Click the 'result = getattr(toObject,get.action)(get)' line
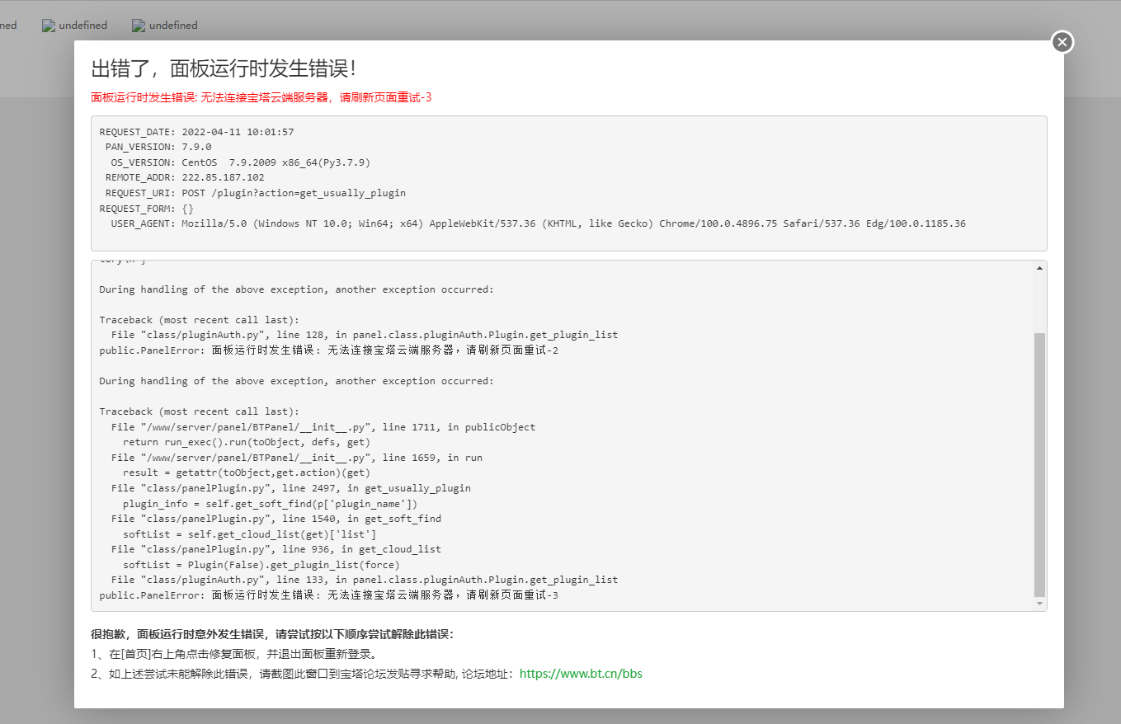1121x724 pixels. tap(247, 472)
